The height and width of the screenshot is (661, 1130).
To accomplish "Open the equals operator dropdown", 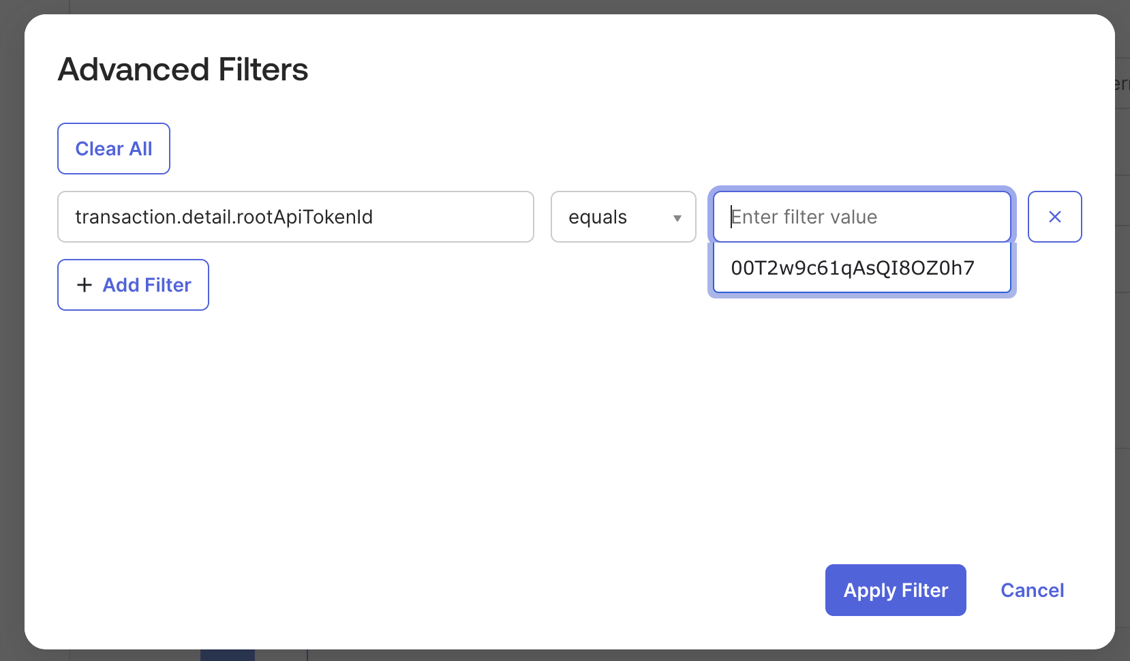I will 623,217.
